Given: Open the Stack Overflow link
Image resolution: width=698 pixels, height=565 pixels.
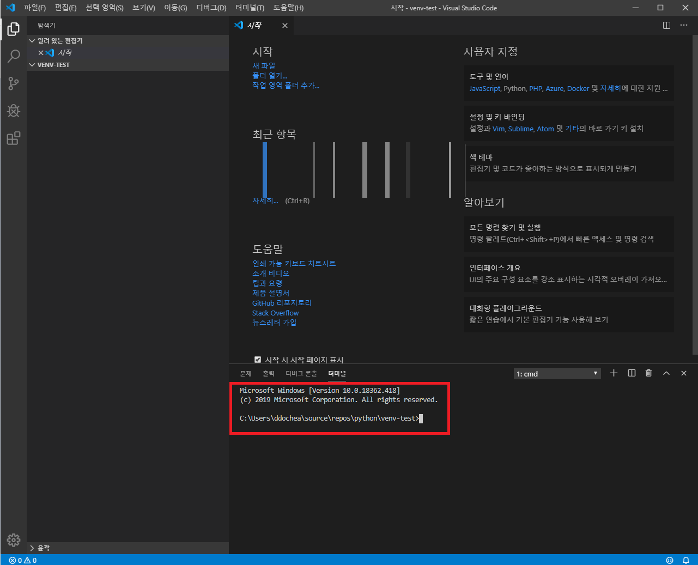Looking at the screenshot, I should (x=276, y=313).
